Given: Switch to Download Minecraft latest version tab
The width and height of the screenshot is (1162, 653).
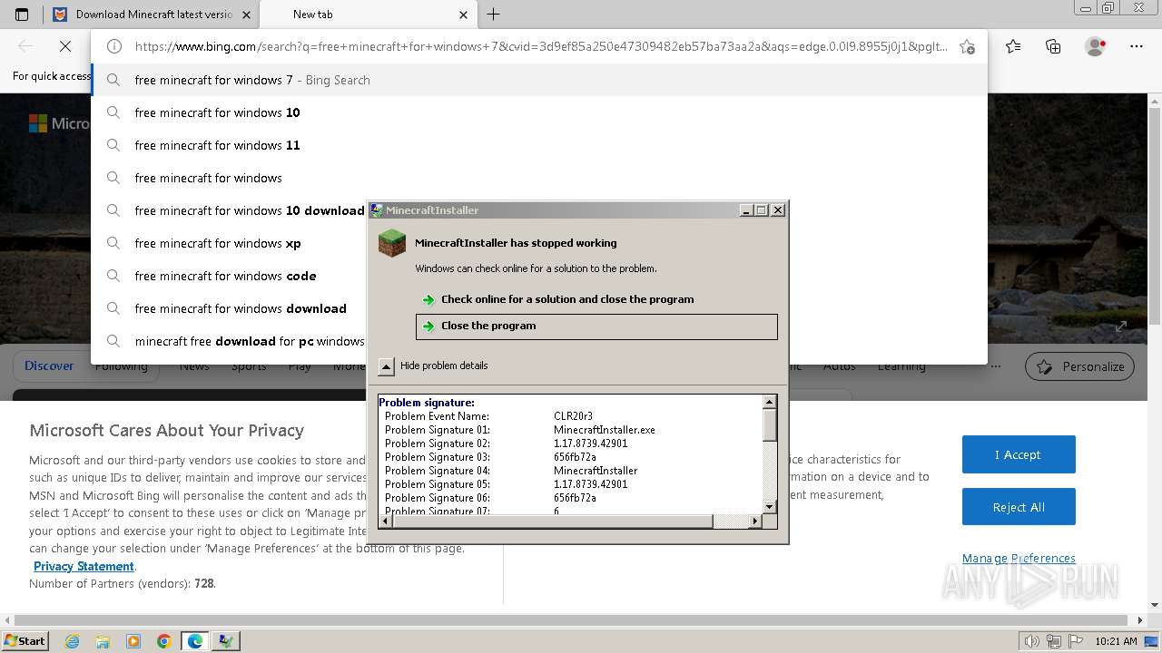Looking at the screenshot, I should (x=153, y=15).
